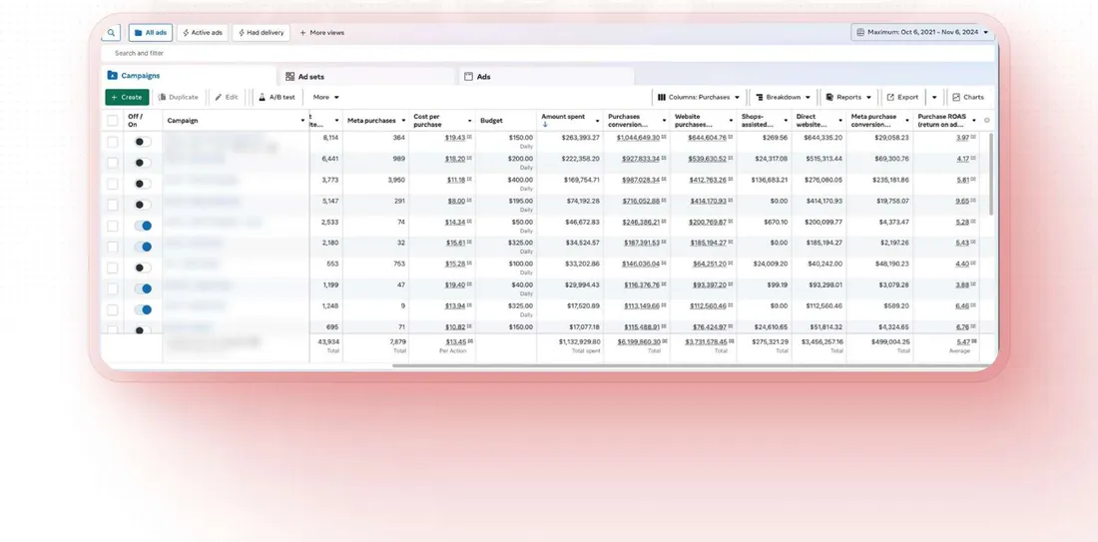1098x542 pixels.
Task: Switch to the Campaigns tab
Action: [189, 76]
